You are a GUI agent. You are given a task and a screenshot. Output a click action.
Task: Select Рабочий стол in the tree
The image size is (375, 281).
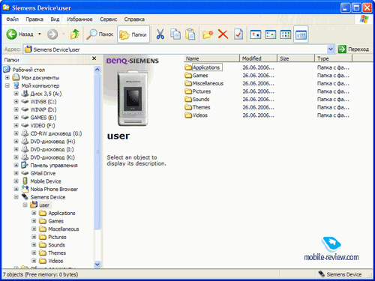(x=28, y=70)
